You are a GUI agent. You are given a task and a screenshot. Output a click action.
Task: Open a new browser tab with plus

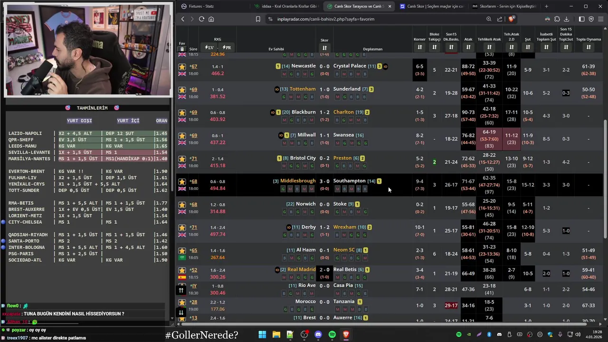(x=546, y=6)
